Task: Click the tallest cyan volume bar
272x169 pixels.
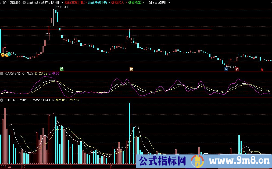Action: click(129, 133)
